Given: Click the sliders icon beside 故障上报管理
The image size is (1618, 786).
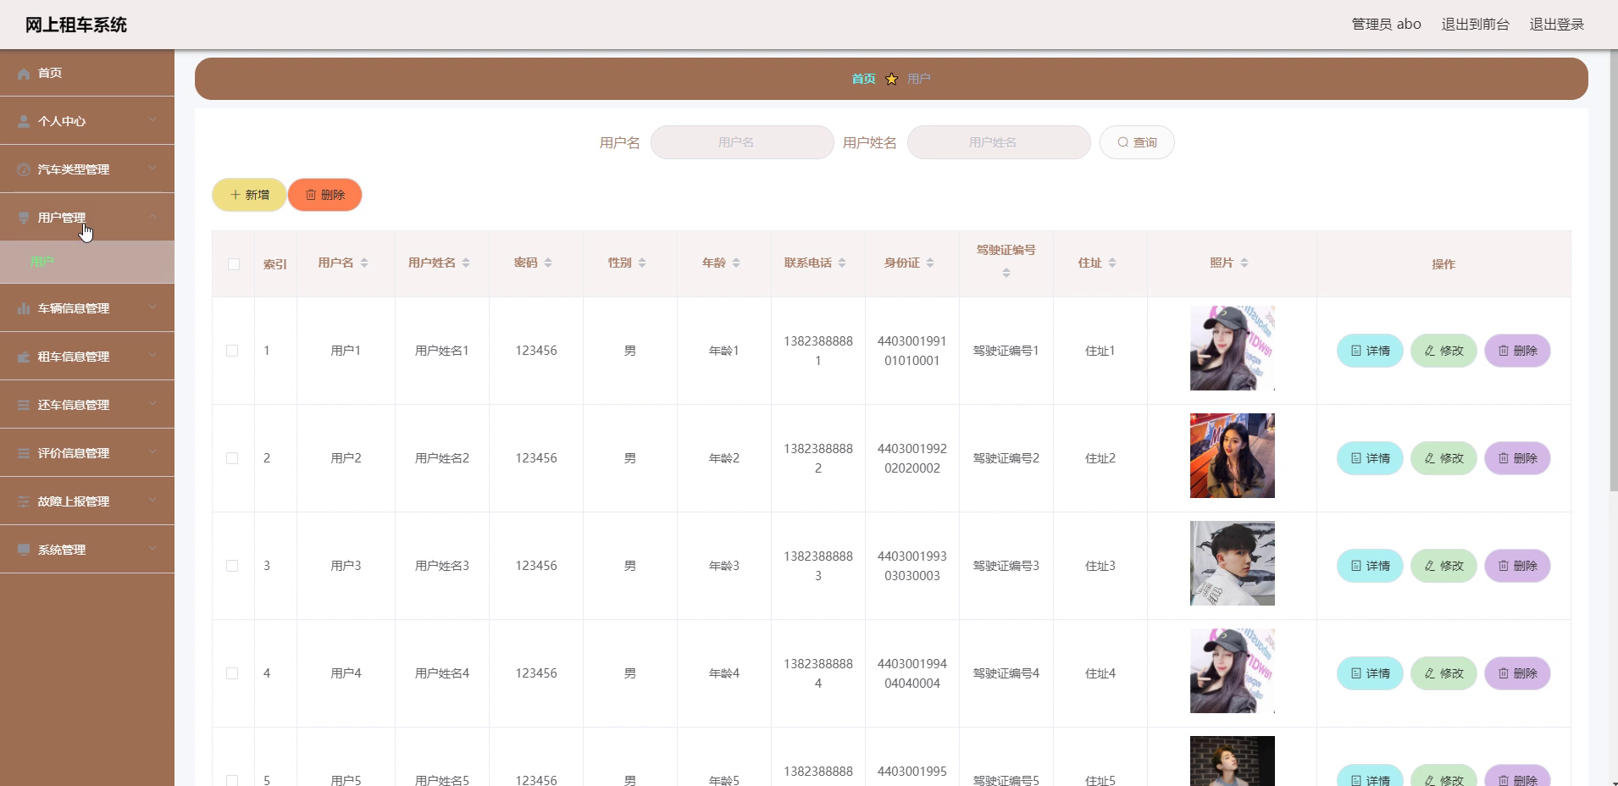Looking at the screenshot, I should tap(24, 502).
